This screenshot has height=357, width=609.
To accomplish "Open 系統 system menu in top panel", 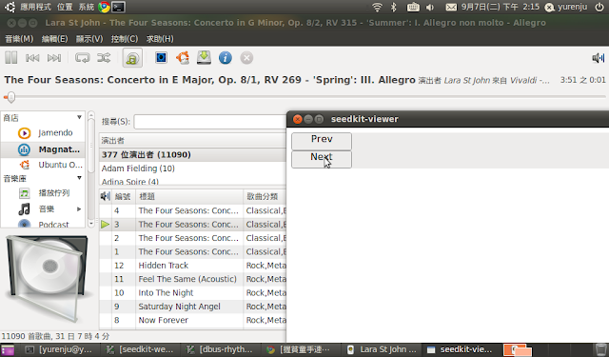I will tap(87, 7).
